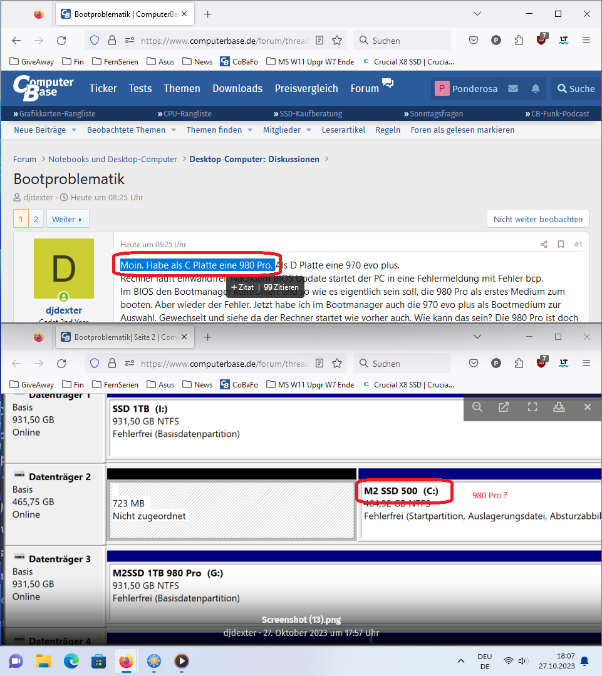
Task: Expand Themen finden dropdown arrow
Action: coord(250,130)
